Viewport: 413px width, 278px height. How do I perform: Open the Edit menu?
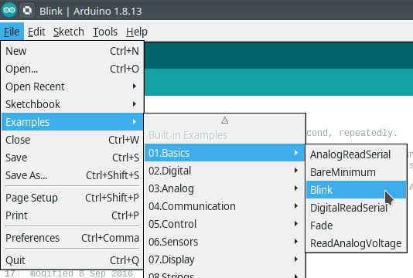(x=36, y=32)
